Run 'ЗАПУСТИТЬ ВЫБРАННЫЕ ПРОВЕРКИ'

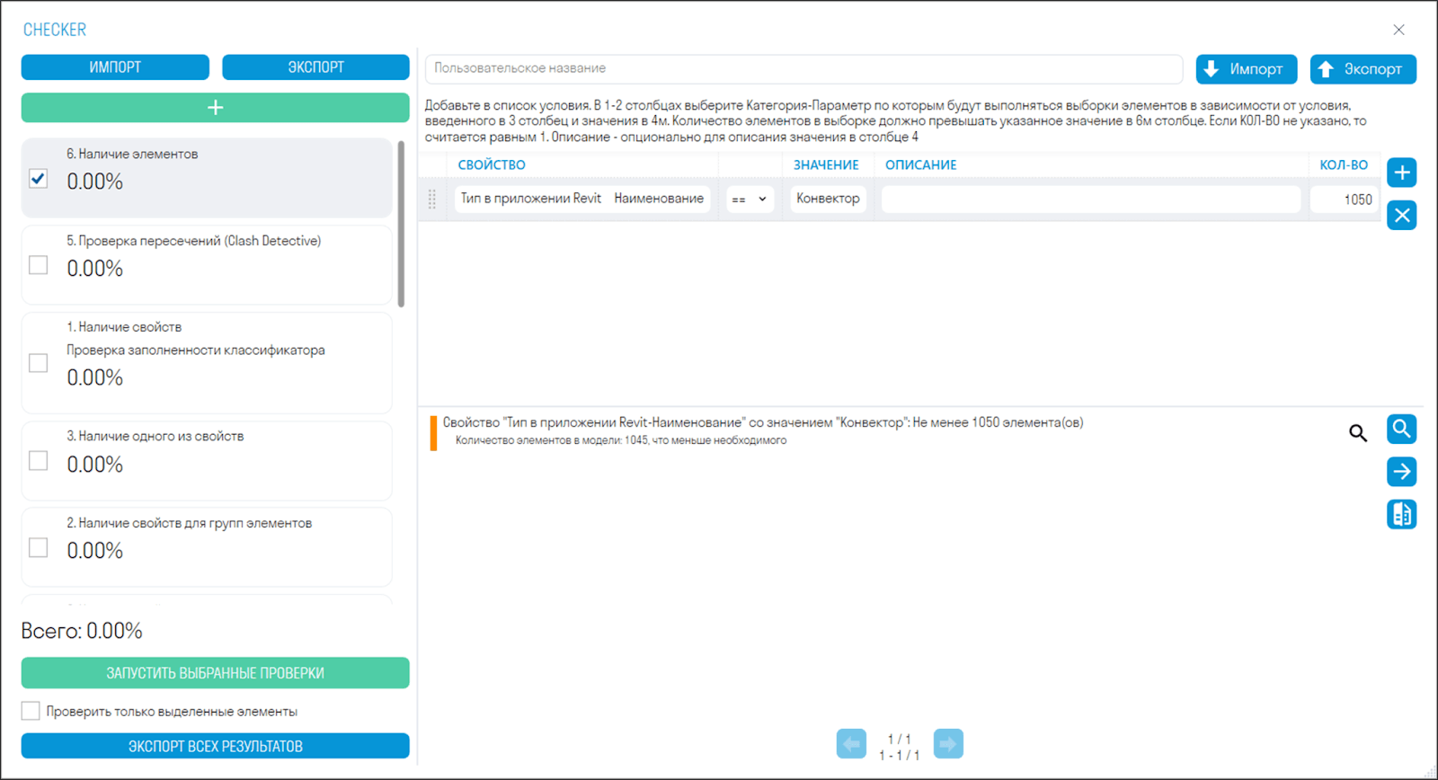point(216,673)
